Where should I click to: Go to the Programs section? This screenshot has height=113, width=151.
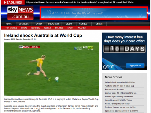[54, 24]
